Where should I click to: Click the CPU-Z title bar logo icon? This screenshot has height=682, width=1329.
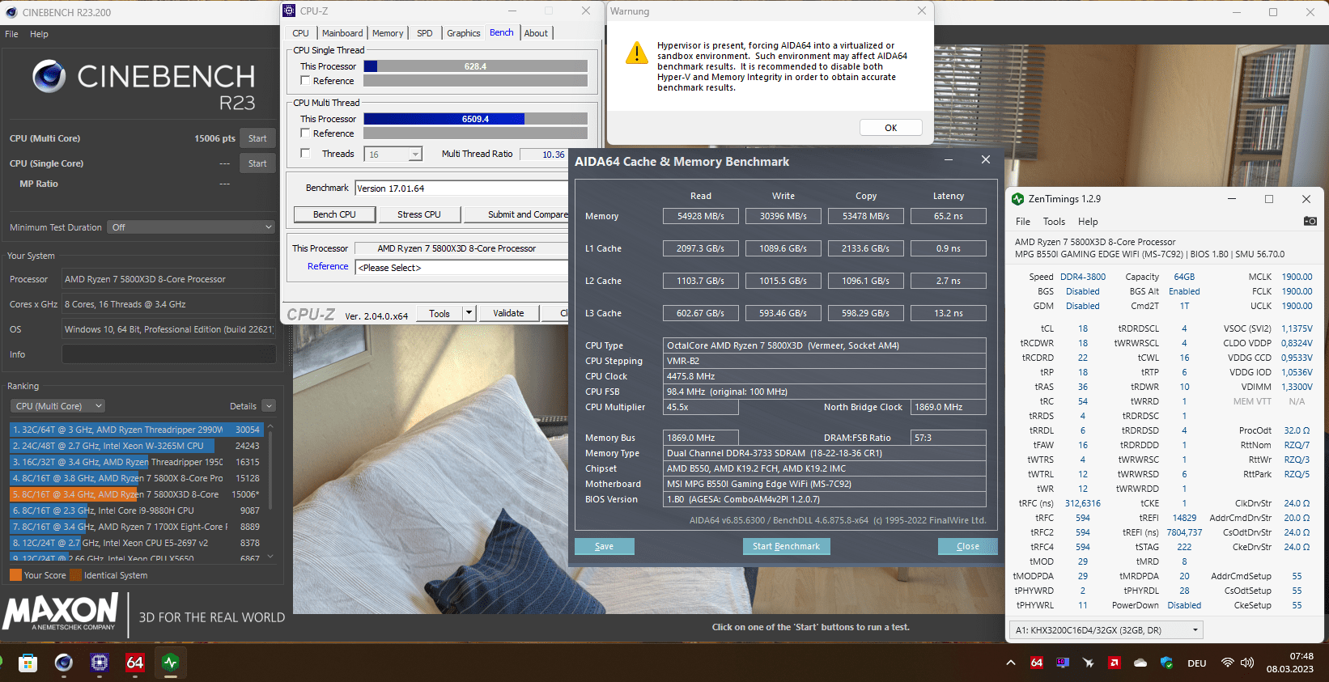(290, 11)
